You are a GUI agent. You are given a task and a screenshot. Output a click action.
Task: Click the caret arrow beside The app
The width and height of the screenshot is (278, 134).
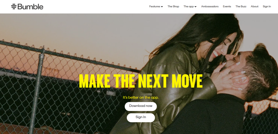(195, 7)
